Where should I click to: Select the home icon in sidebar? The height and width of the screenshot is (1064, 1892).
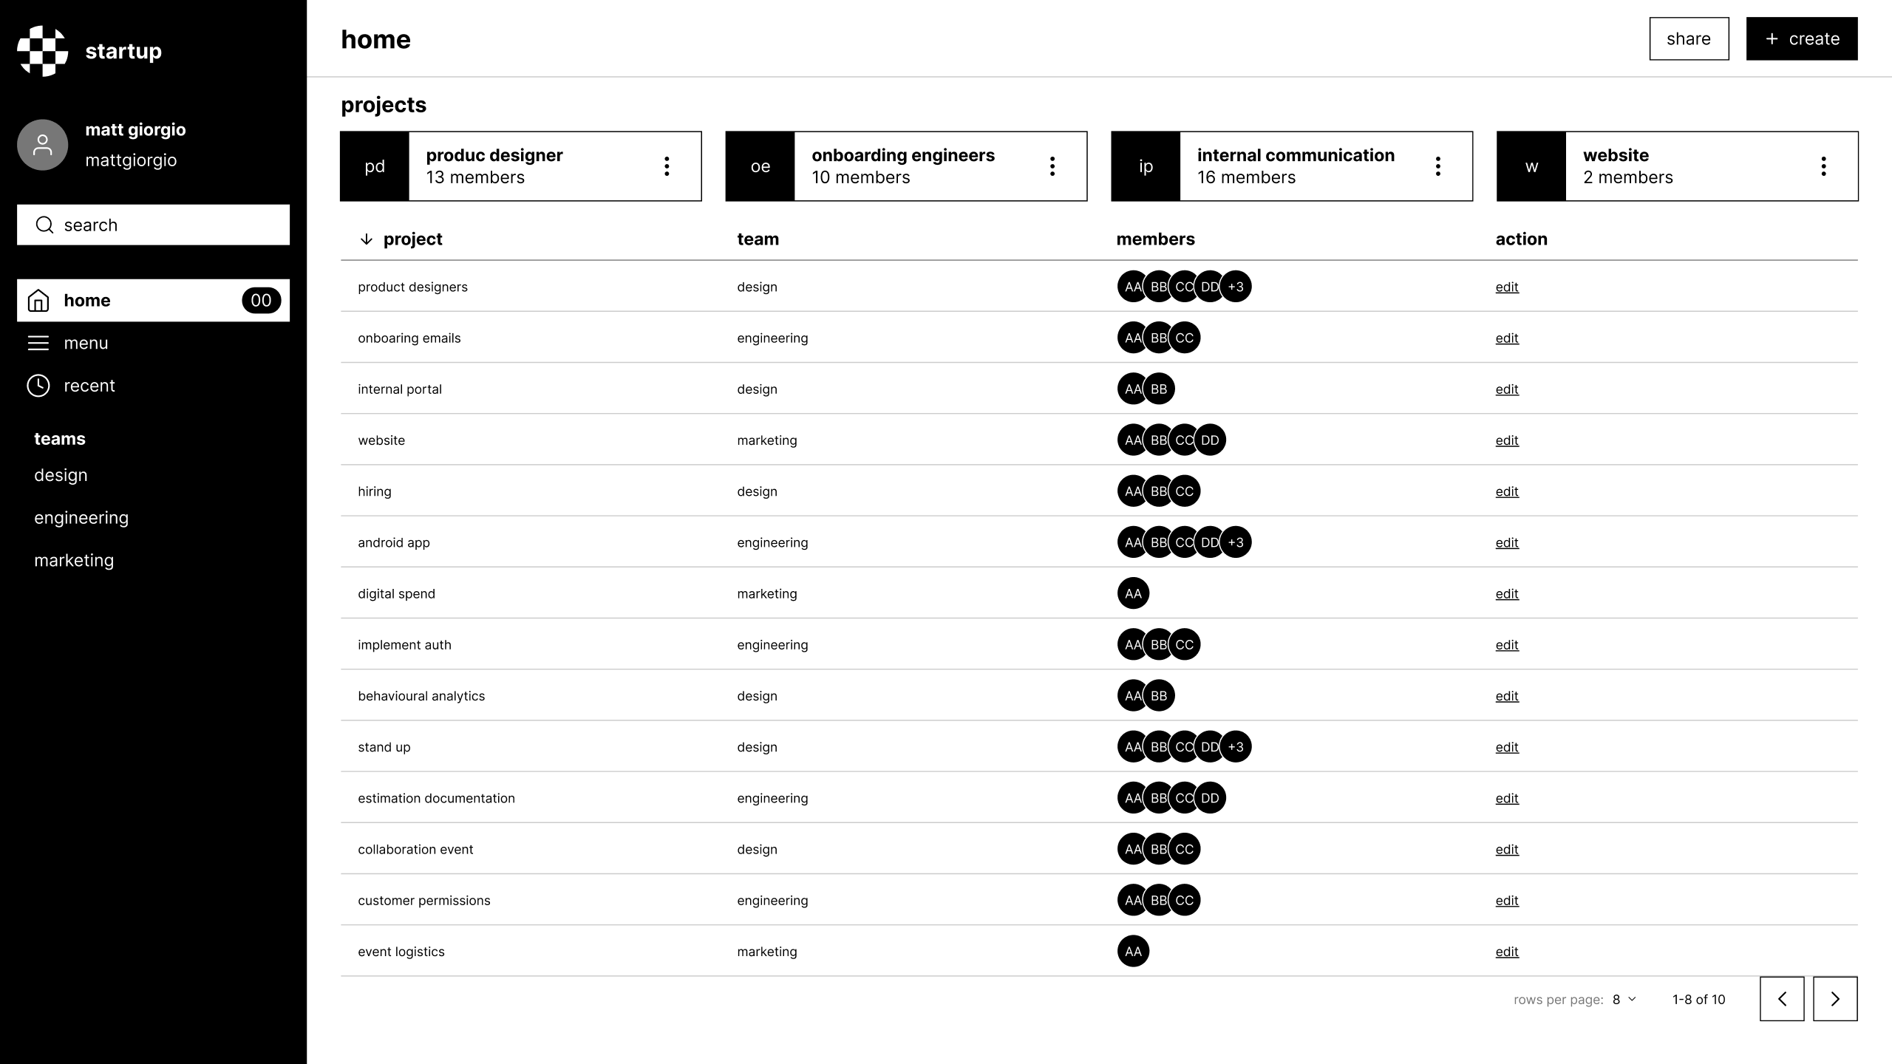(38, 300)
